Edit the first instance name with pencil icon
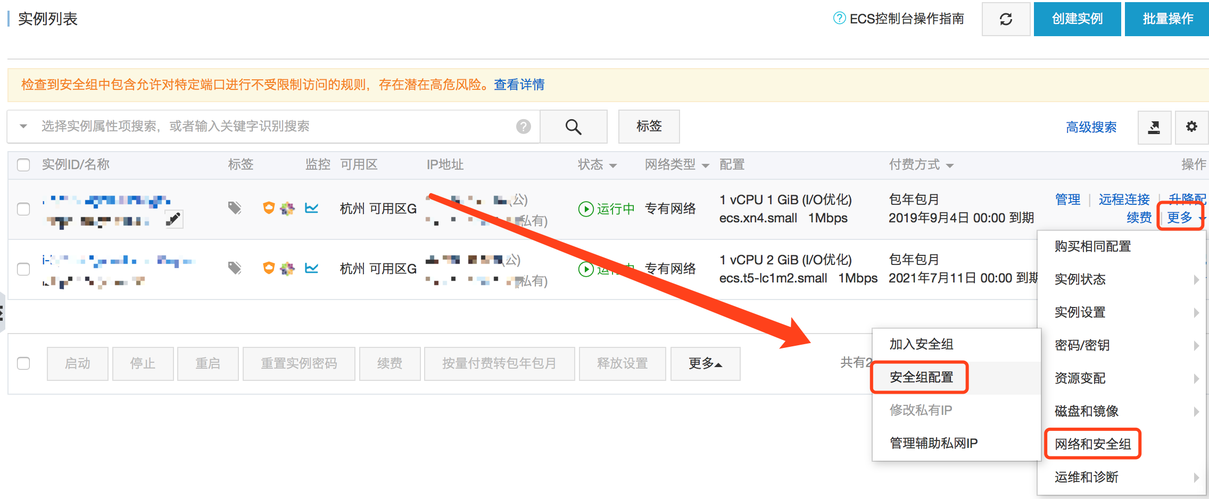1209x499 pixels. tap(173, 219)
